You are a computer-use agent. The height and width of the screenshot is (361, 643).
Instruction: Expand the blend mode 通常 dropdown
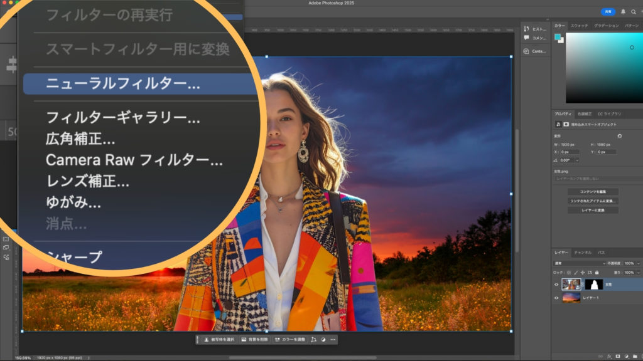tap(580, 263)
